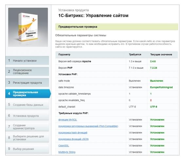Image resolution: width=187 pixels, height=158 pixels.
Task: Open the Multibyte String link
Action: 67,152
